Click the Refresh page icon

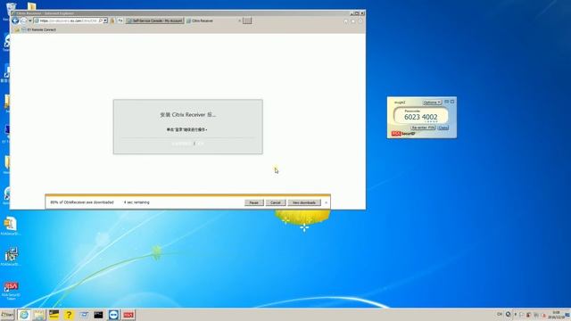coord(120,21)
